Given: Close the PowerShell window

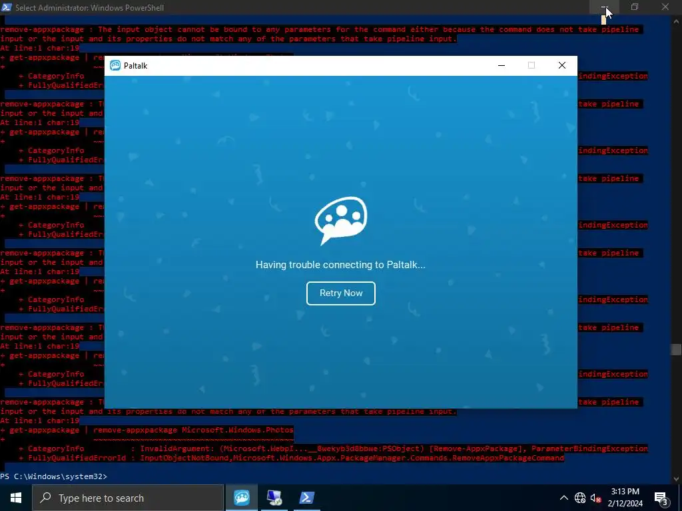Looking at the screenshot, I should click(x=665, y=7).
